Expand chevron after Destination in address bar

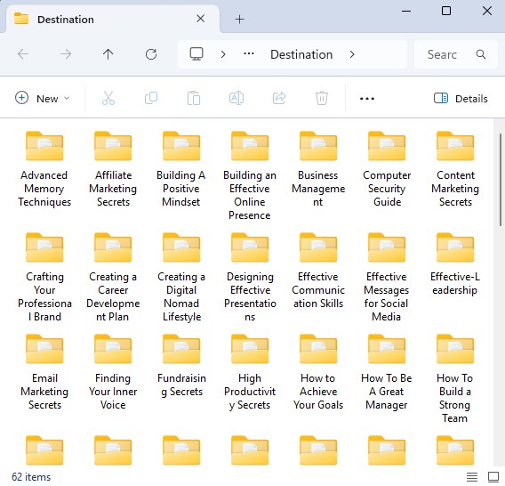[x=352, y=54]
